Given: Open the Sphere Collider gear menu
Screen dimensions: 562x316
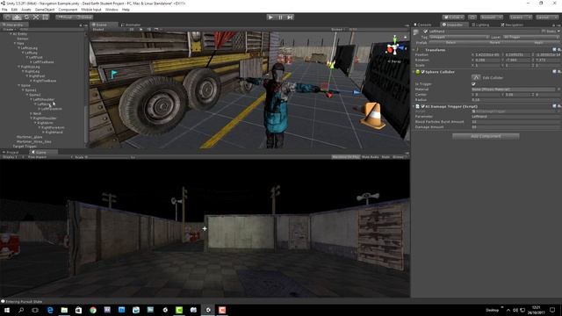Looking at the screenshot, I should pos(558,72).
